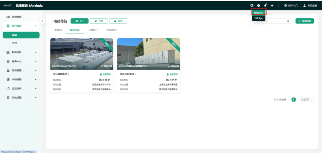
Task: Select the 已停运(1) tab
Action: (93, 30)
